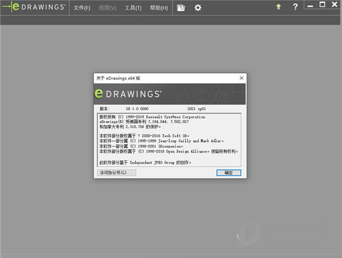The height and width of the screenshot is (258, 342).
Task: Close the About eDrawings dialog
Action: (x=242, y=78)
